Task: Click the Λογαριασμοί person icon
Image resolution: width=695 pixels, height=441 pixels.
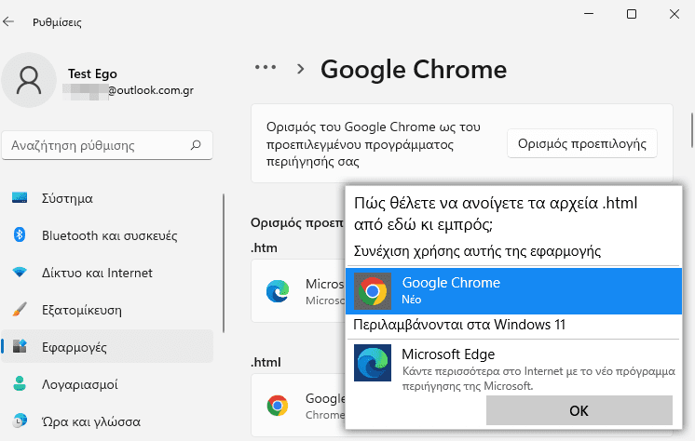Action: pos(20,383)
